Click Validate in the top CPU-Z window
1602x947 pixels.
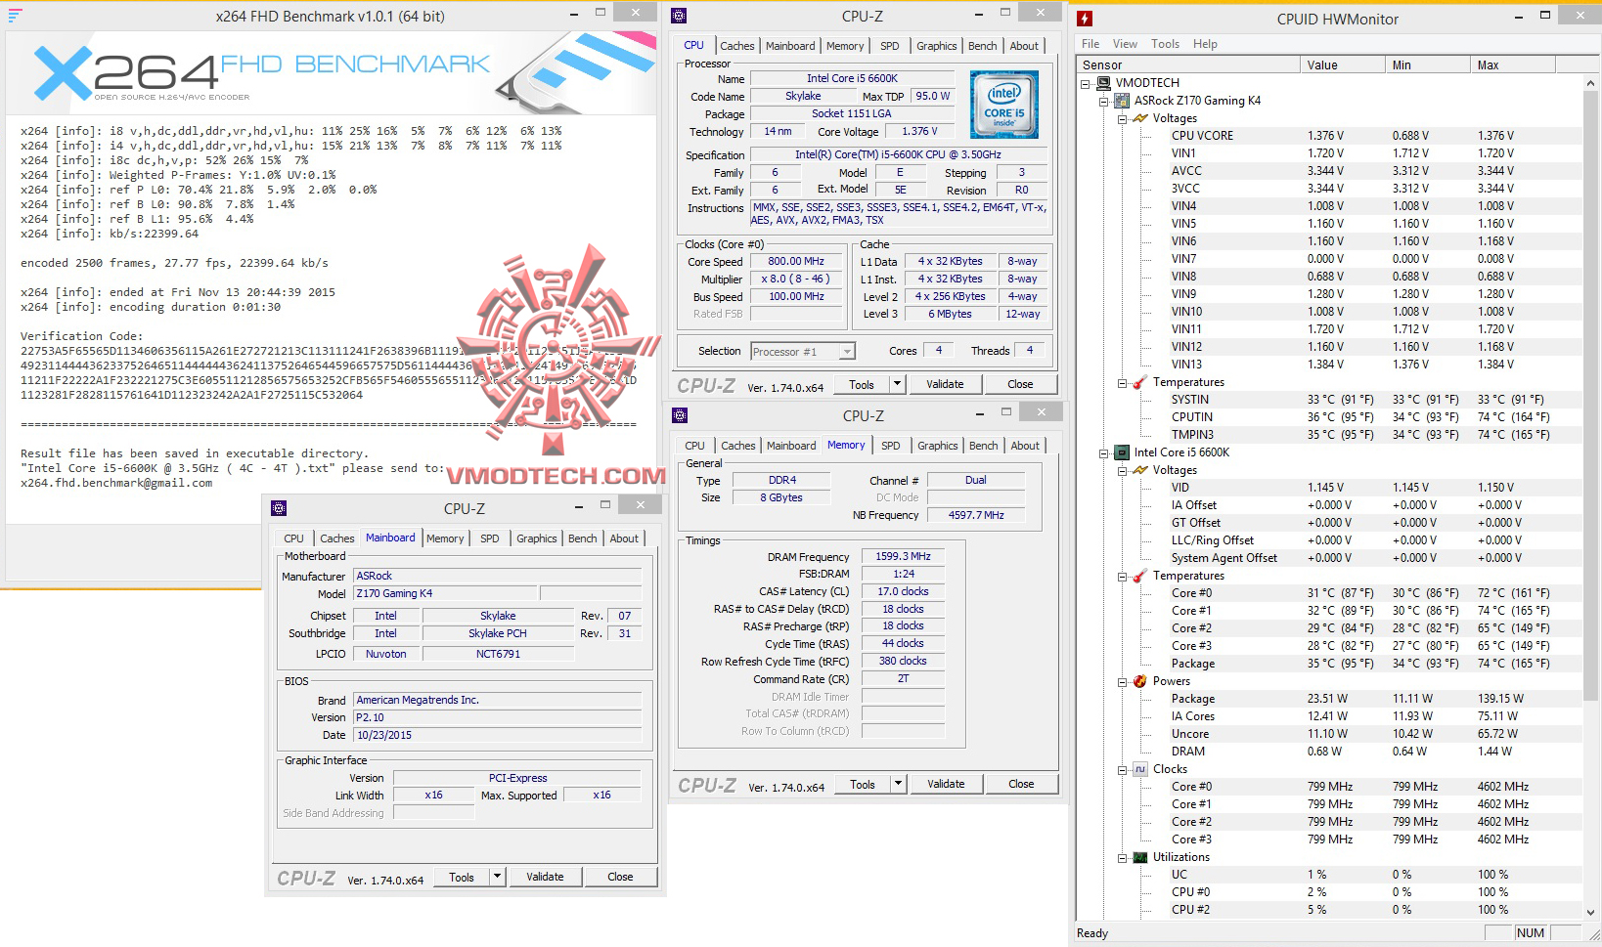[945, 384]
